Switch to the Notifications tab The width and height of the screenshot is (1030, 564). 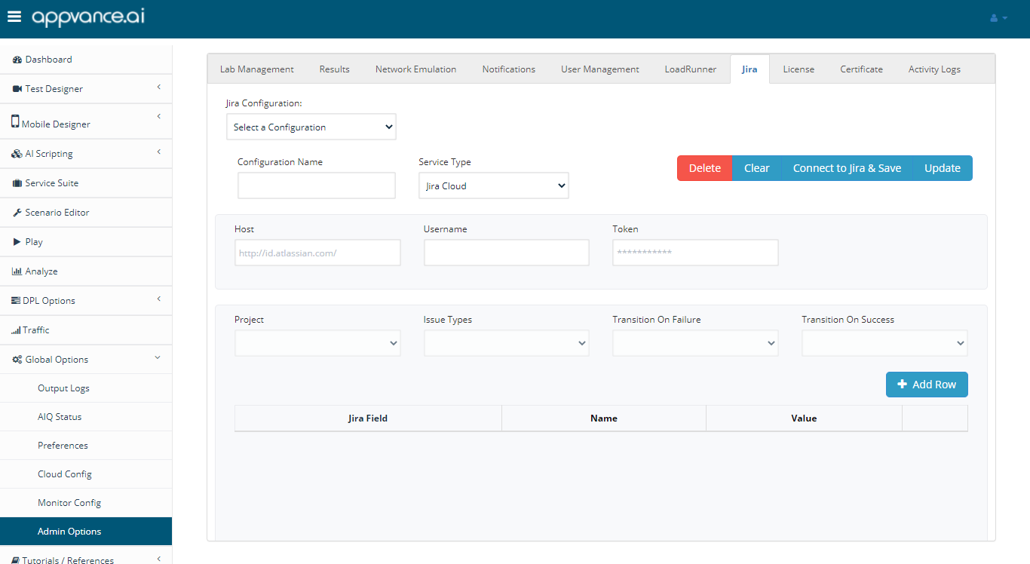pos(509,69)
